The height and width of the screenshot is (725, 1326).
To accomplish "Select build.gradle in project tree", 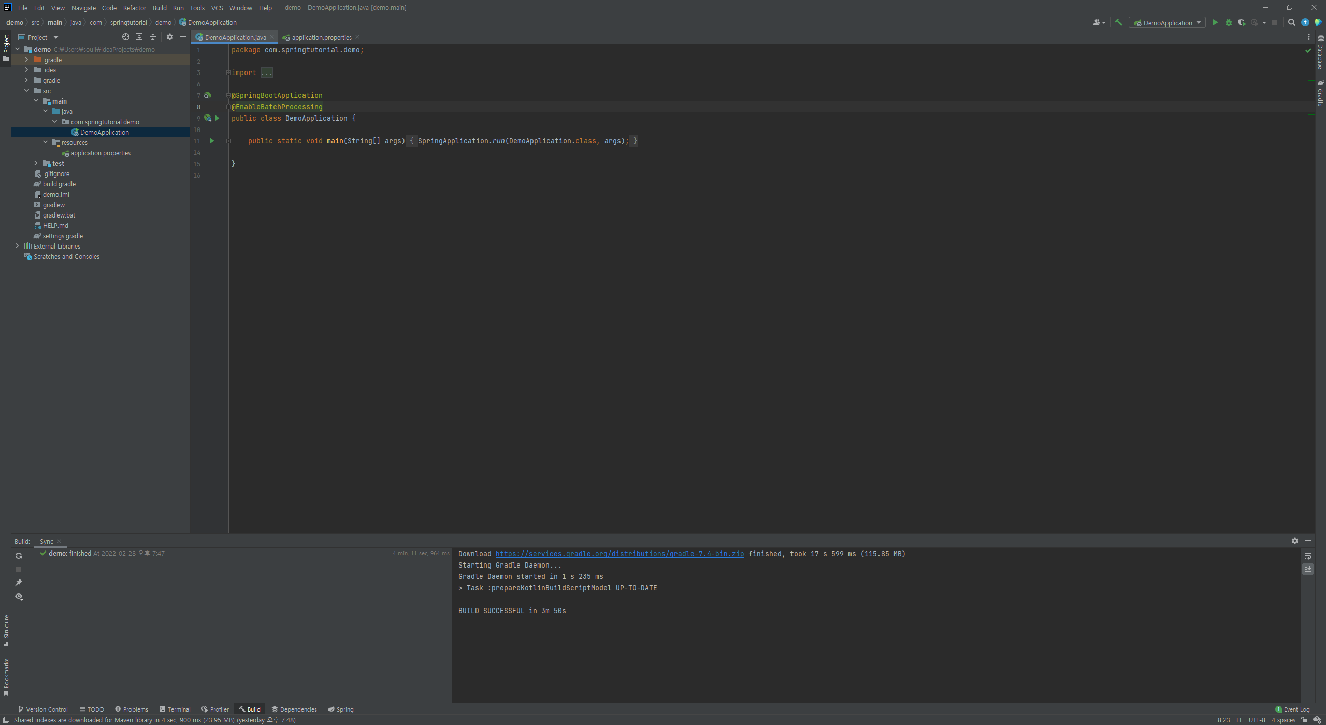I will pyautogui.click(x=59, y=184).
